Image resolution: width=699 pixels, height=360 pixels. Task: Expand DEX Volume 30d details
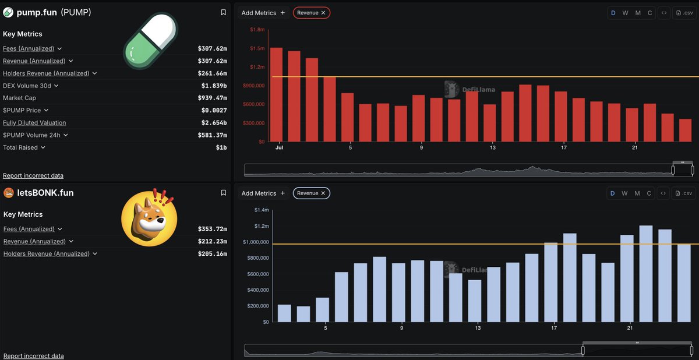pos(56,86)
